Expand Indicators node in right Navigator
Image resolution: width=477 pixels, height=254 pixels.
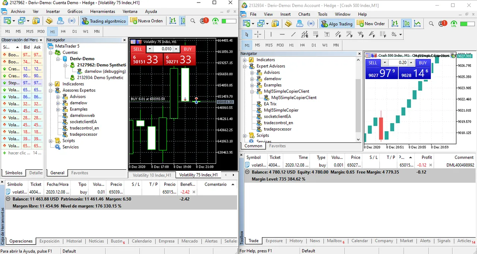tap(245, 60)
